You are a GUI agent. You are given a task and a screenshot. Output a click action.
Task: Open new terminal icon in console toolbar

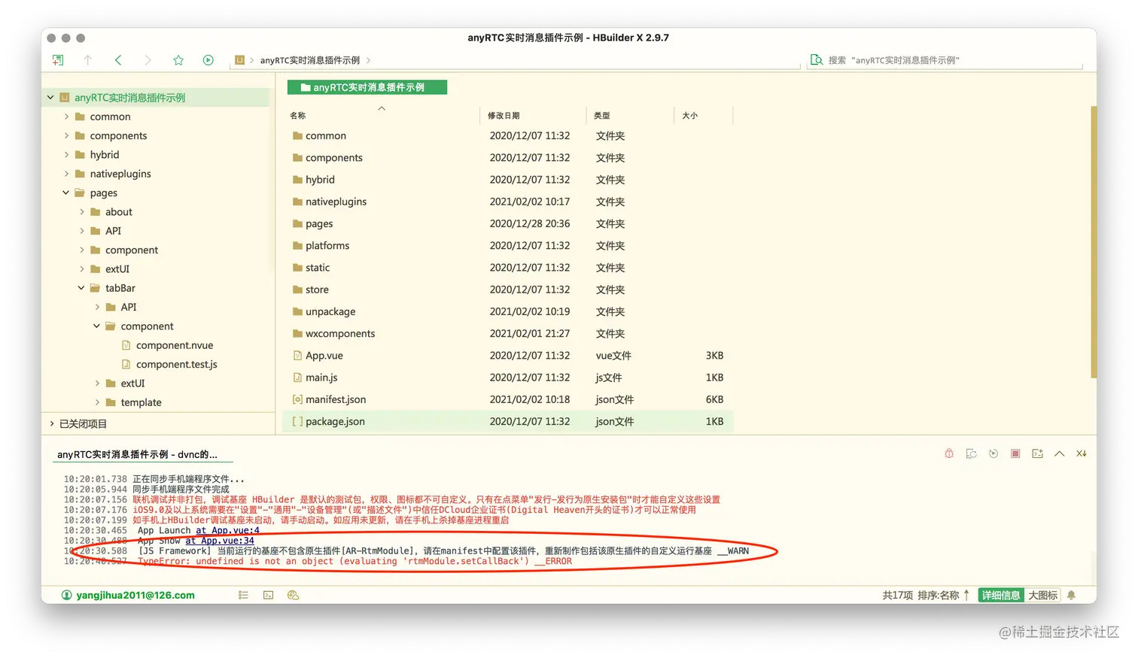coord(1038,453)
